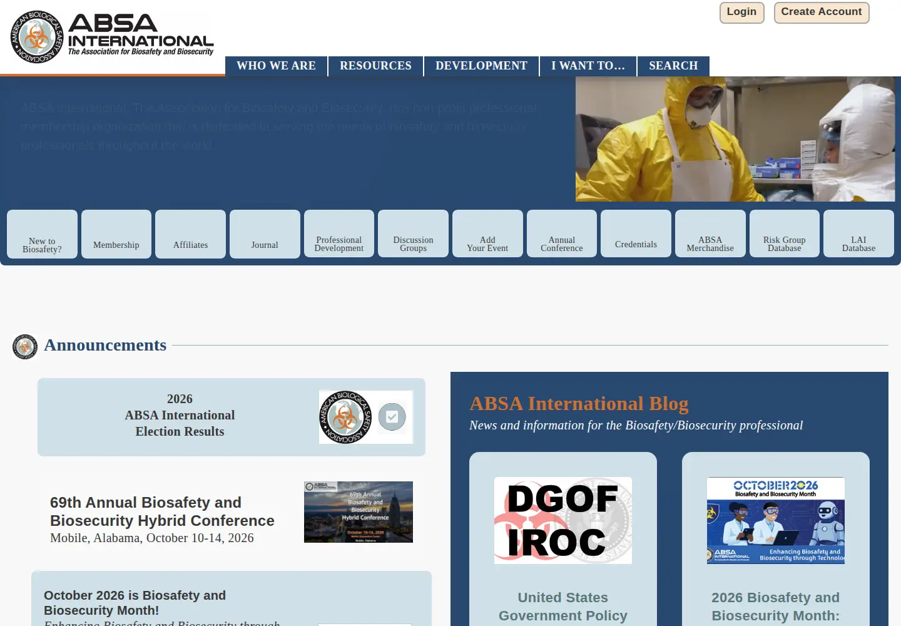The width and height of the screenshot is (901, 626).
Task: Click the Mobile, Alabama conference banner thumbnail
Action: click(359, 512)
